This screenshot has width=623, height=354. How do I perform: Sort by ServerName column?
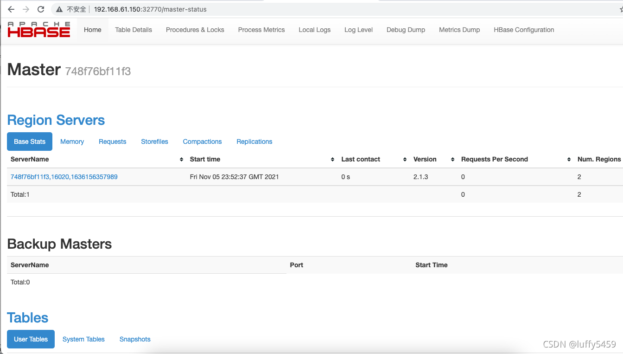pos(181,159)
